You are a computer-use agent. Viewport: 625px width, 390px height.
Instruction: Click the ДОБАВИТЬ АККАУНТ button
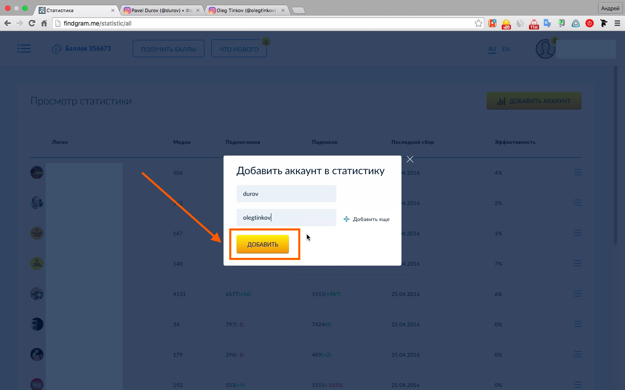coord(534,101)
